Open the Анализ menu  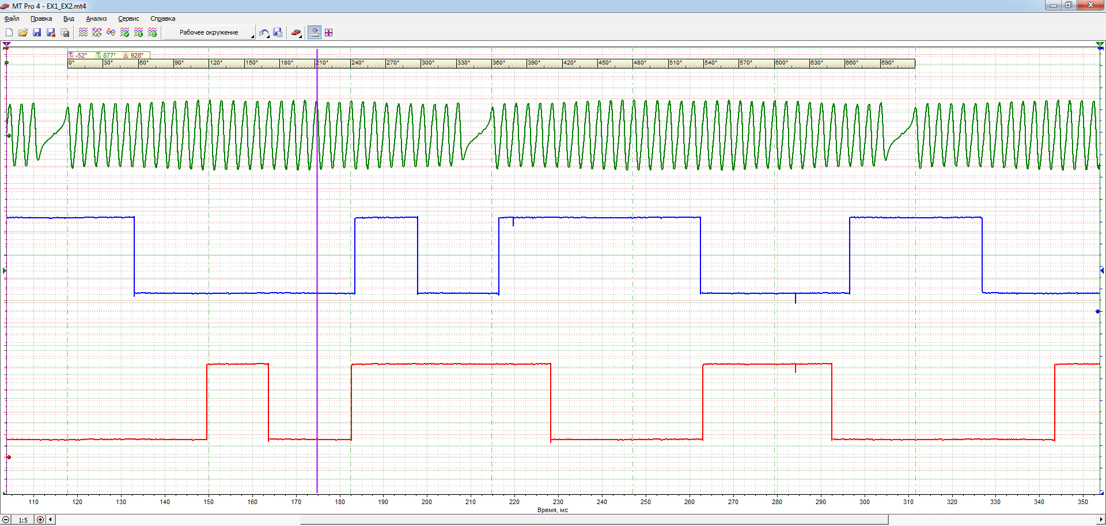click(96, 18)
